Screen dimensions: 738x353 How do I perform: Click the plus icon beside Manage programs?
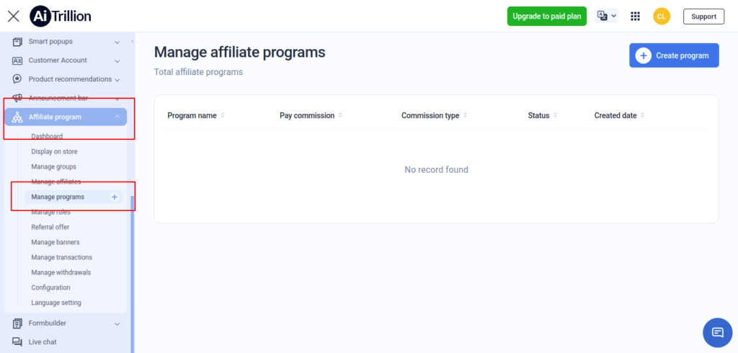(115, 197)
